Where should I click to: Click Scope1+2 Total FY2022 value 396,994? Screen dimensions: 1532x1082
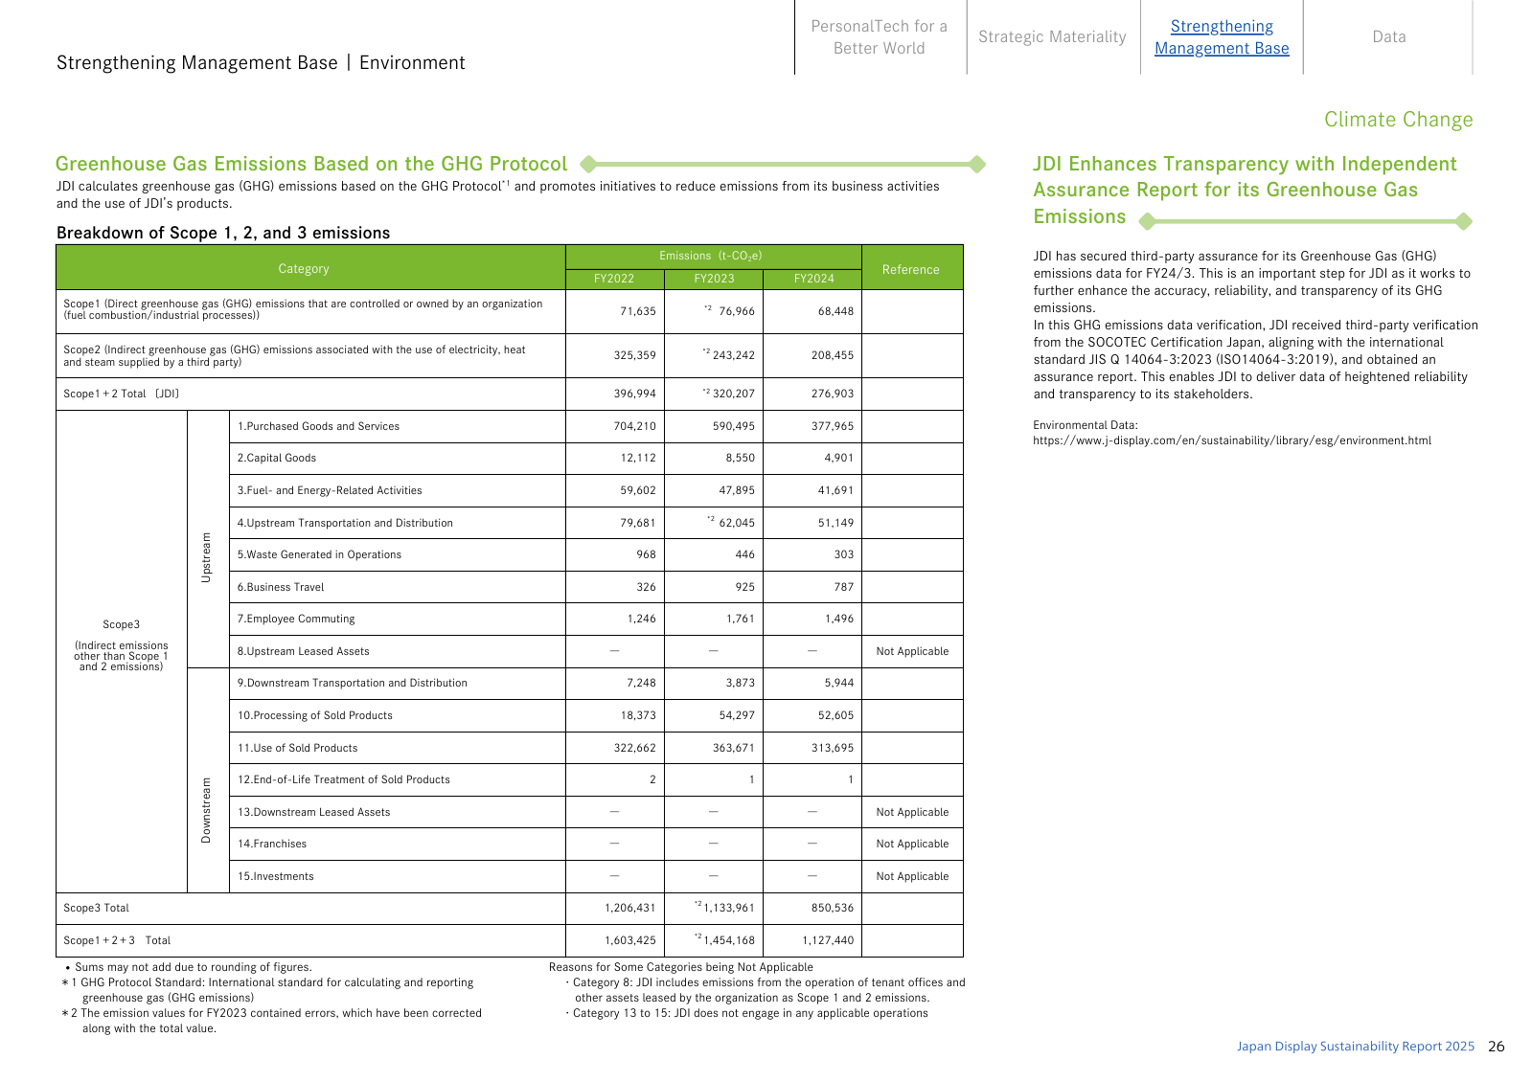click(634, 394)
